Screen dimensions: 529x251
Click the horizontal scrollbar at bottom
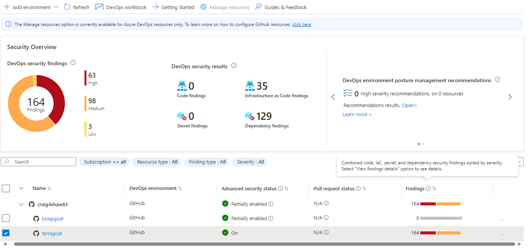[x=264, y=244]
